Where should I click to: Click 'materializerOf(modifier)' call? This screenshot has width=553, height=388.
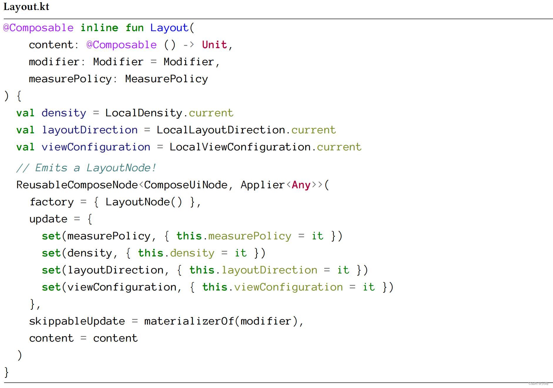pos(221,321)
